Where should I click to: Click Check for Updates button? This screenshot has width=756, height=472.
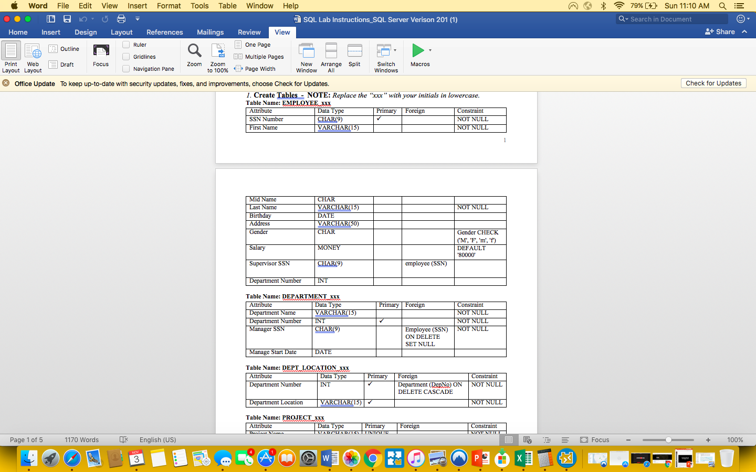click(713, 83)
